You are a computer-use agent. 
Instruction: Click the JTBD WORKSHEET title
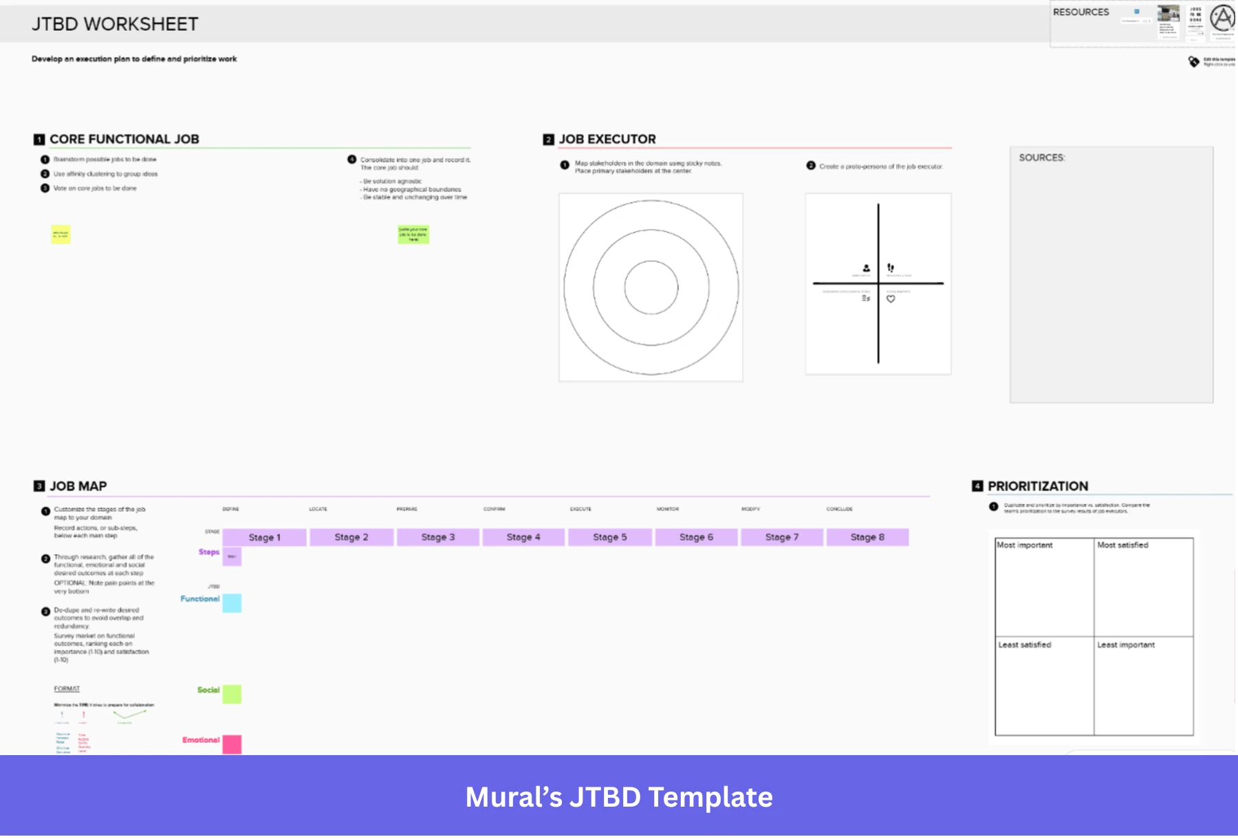tap(115, 24)
